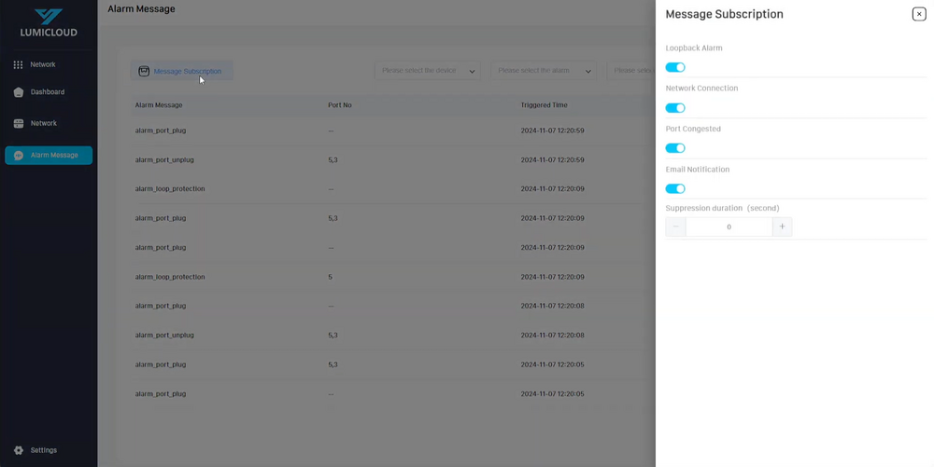Viewport: 934px width, 467px height.
Task: Click the Dashboard home icon
Action: pyautogui.click(x=18, y=92)
